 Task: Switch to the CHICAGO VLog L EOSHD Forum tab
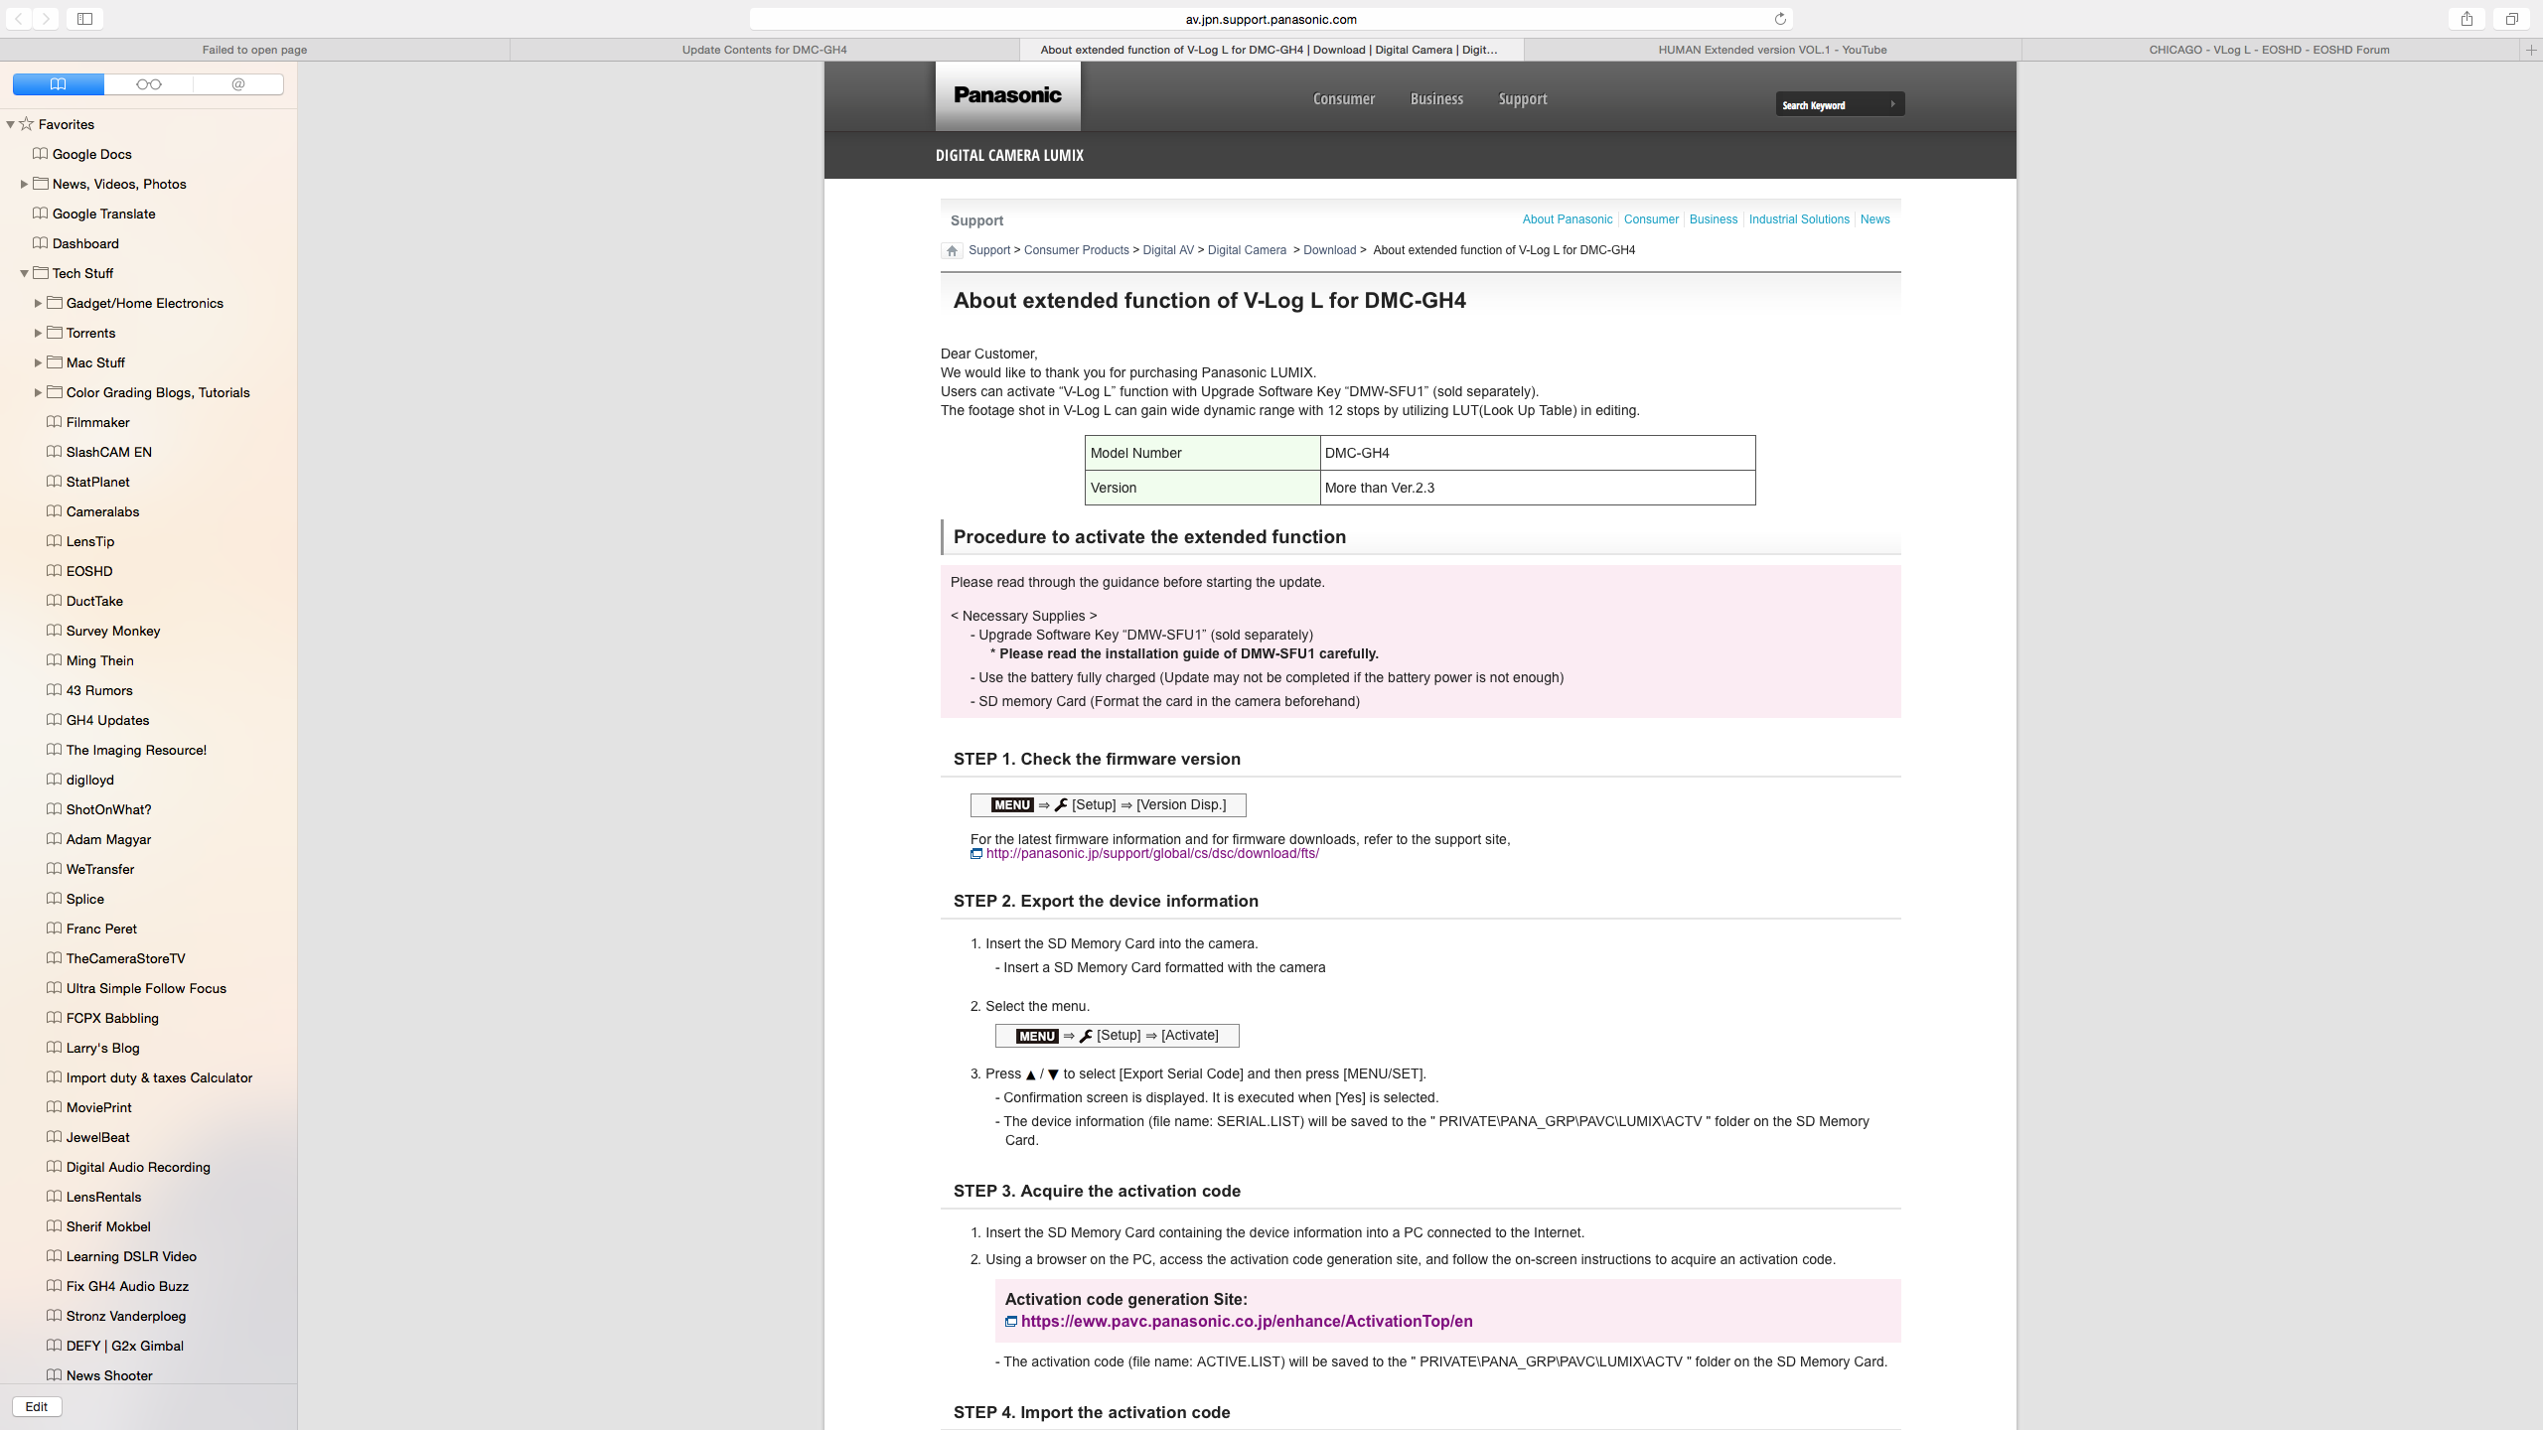[x=2269, y=50]
